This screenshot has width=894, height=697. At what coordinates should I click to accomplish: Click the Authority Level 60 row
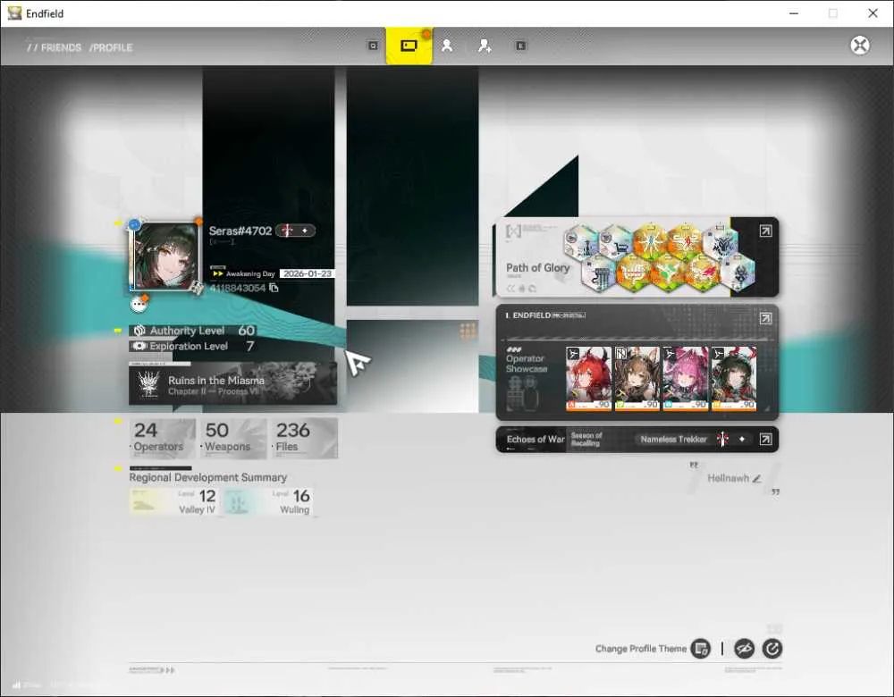click(x=193, y=331)
